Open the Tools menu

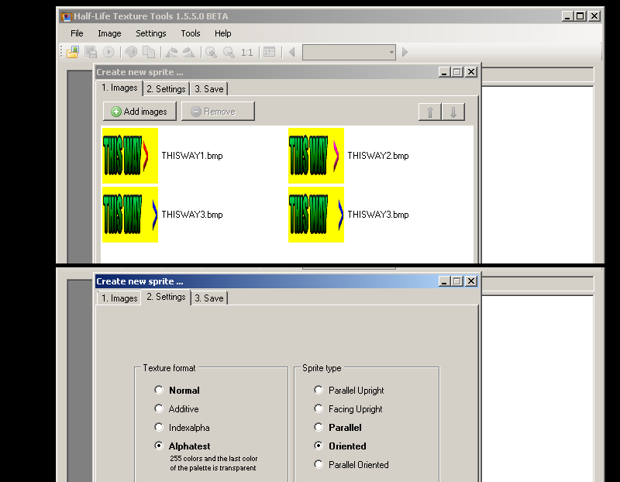pyautogui.click(x=191, y=33)
